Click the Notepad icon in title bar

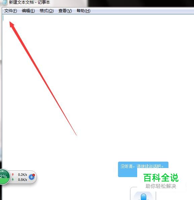coord(5,2)
